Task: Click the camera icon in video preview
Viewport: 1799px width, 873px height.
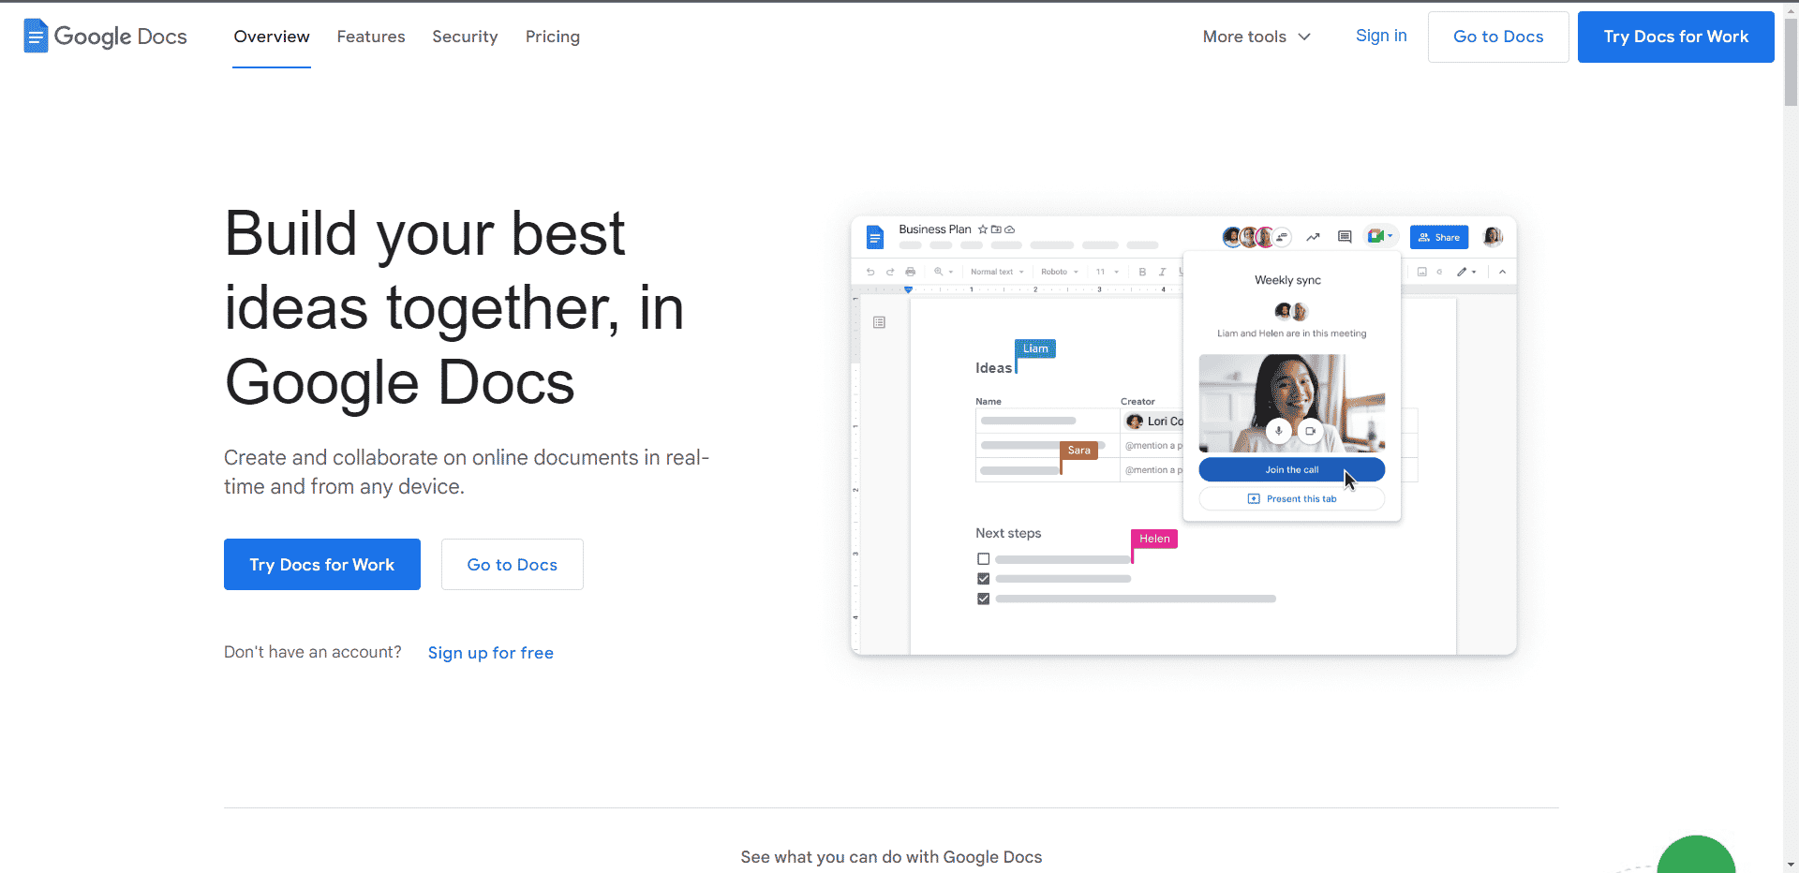Action: pos(1310,431)
